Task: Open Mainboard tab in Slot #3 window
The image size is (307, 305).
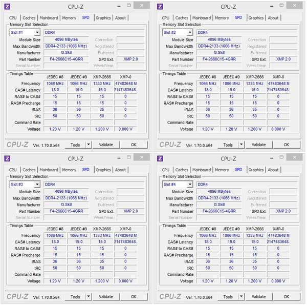Action: click(49, 170)
